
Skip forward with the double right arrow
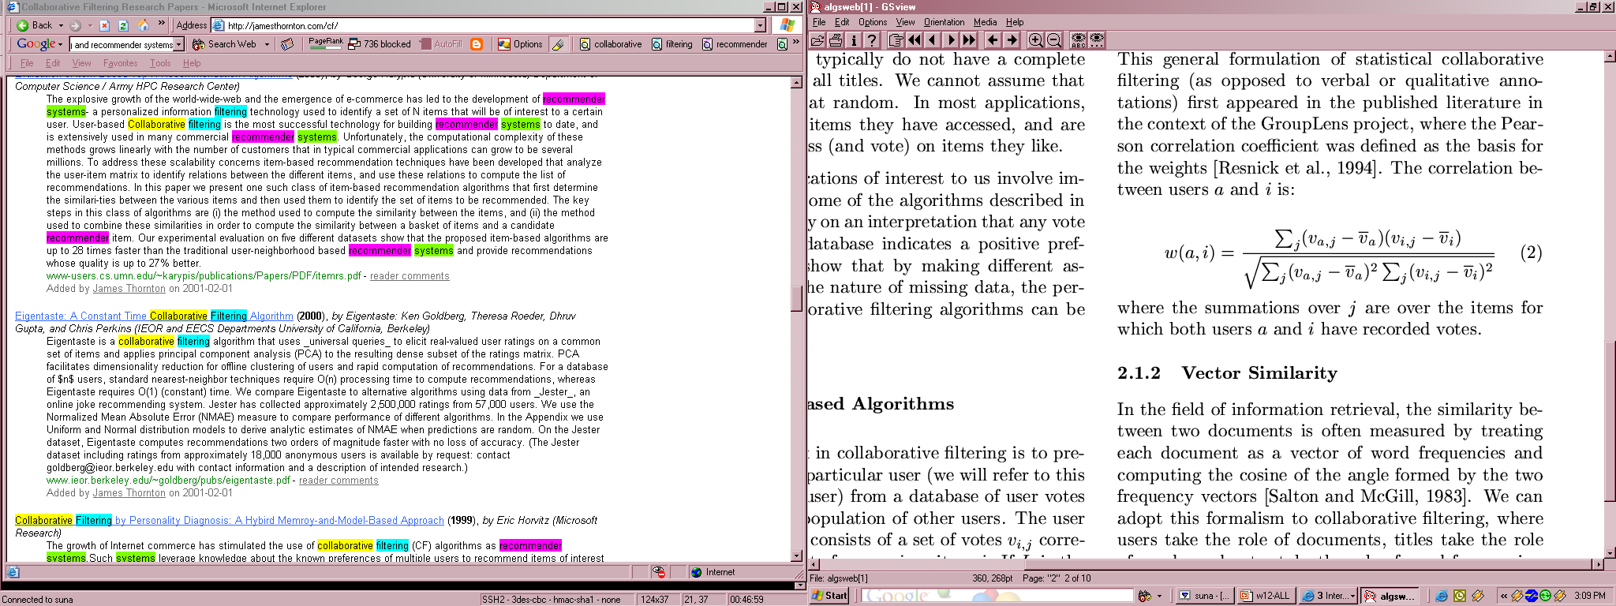click(970, 40)
